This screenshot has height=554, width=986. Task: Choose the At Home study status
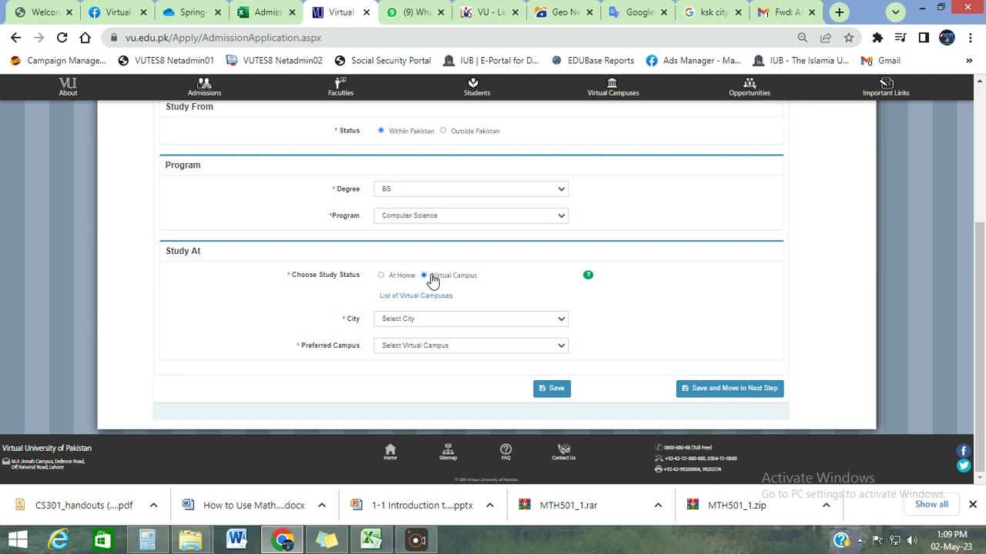[x=381, y=275]
